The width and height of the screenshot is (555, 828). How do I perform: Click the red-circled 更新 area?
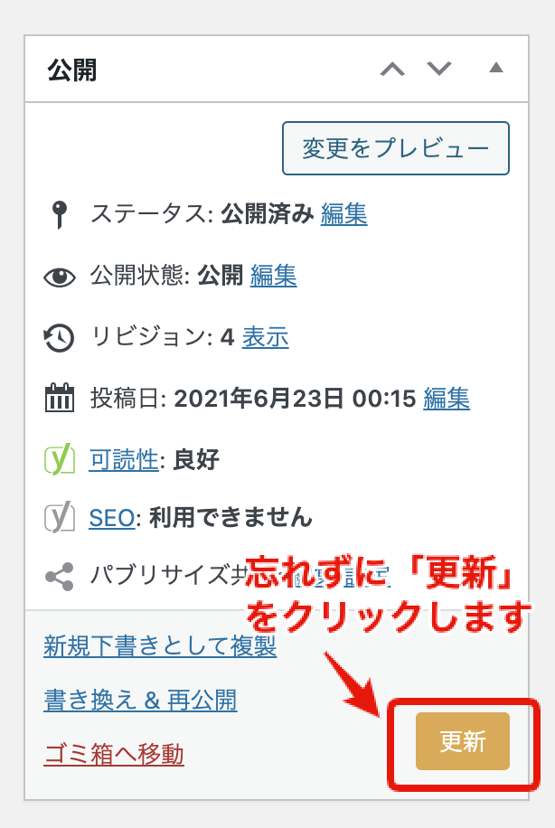pos(462,742)
